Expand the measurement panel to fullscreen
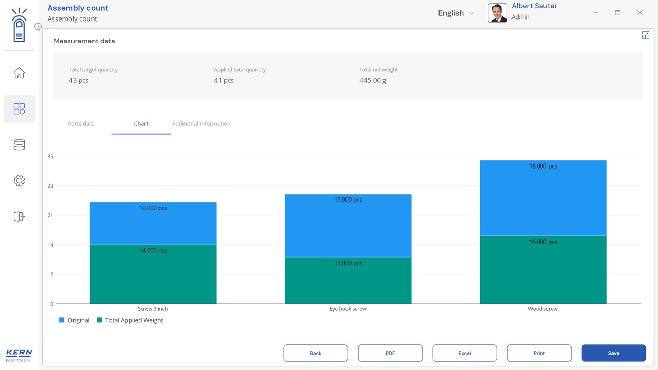 pyautogui.click(x=646, y=35)
